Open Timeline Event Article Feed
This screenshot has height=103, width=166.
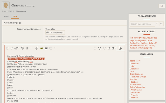click(x=143, y=38)
